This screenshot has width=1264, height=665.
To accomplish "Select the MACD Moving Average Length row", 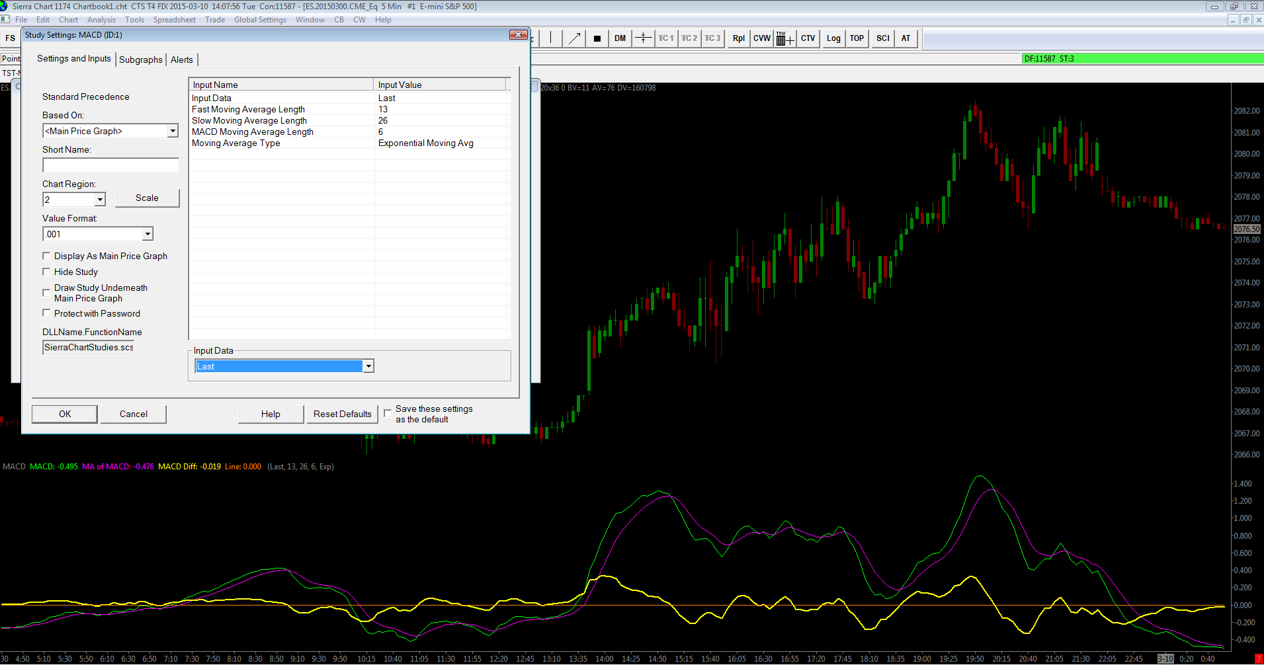I will 349,132.
